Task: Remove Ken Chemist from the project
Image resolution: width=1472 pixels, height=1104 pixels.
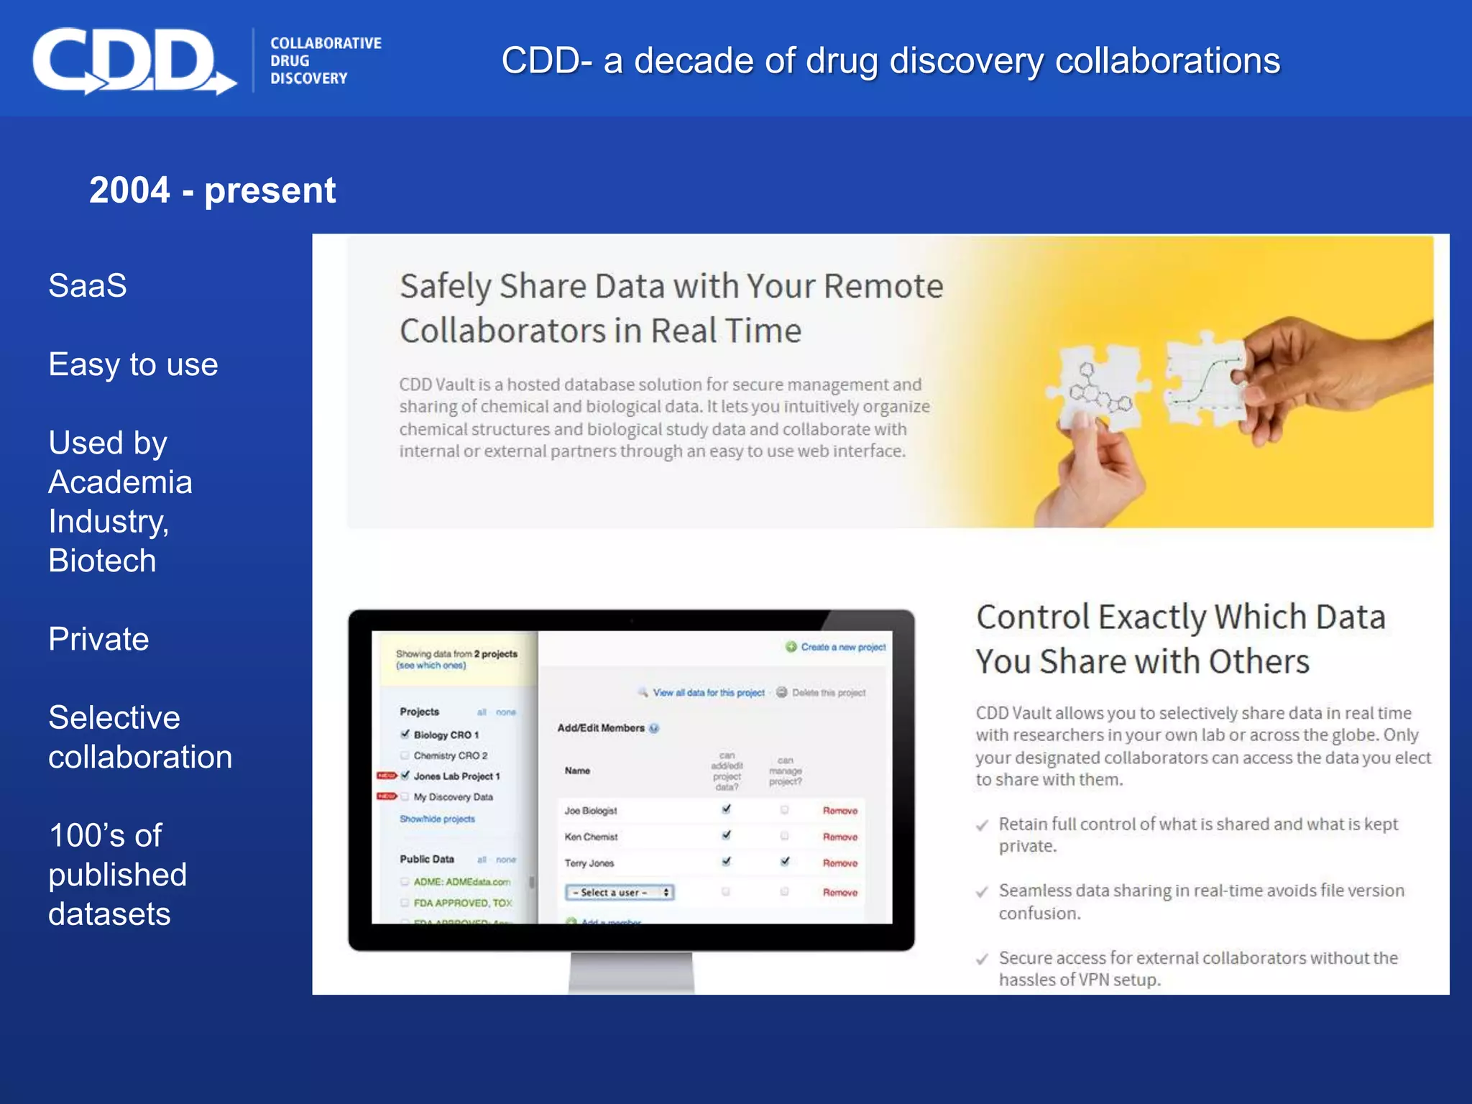Action: pos(840,837)
